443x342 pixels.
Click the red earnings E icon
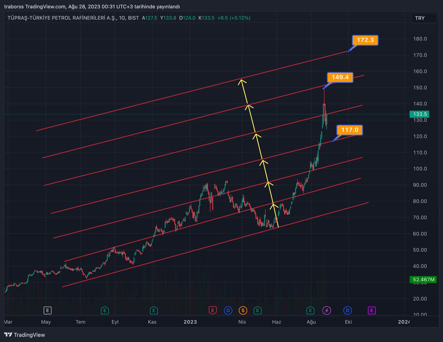coord(213,310)
